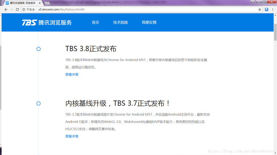Screen dimensions: 277x155
Task: Click 查看详情 under TBS 3.7 release
Action: pos(72,137)
